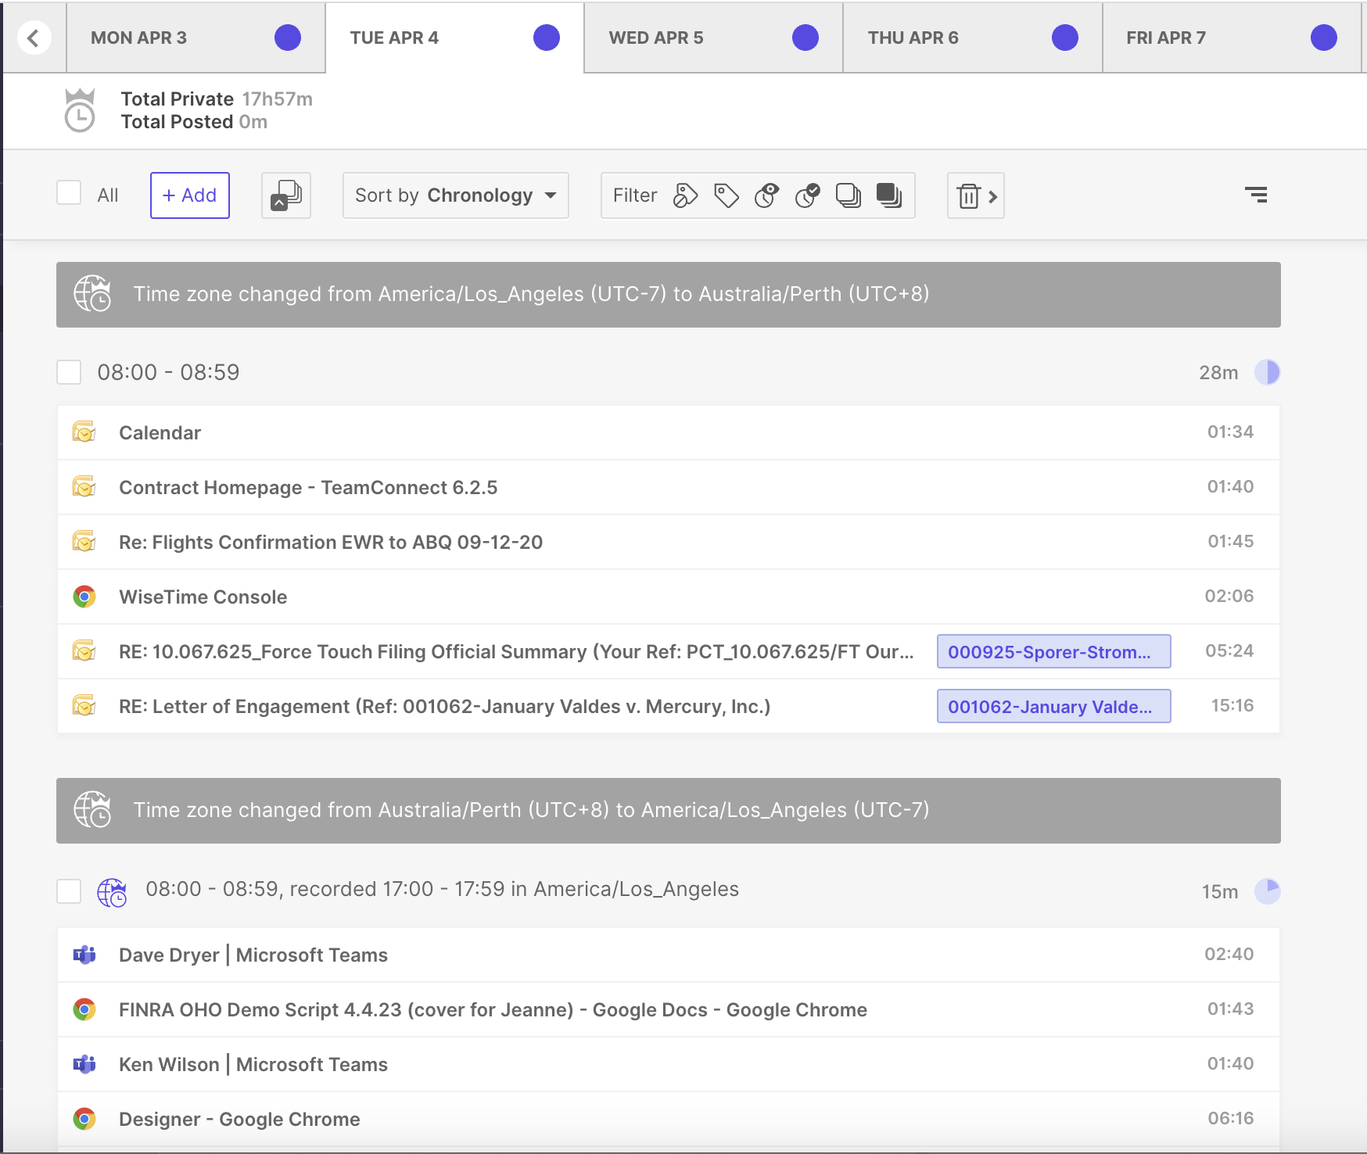
Task: Switch to the FRI APR 7 tab
Action: (x=1232, y=38)
